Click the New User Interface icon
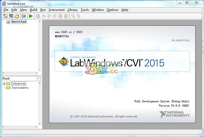Screen dimensions: 204x137 pos(11,16)
